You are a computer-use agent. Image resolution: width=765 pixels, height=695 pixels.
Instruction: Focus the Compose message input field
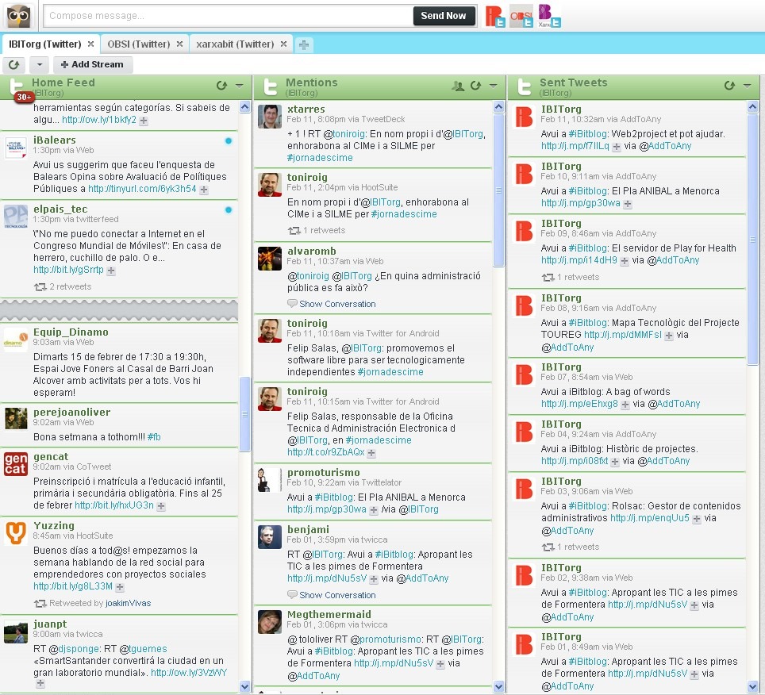tap(229, 16)
